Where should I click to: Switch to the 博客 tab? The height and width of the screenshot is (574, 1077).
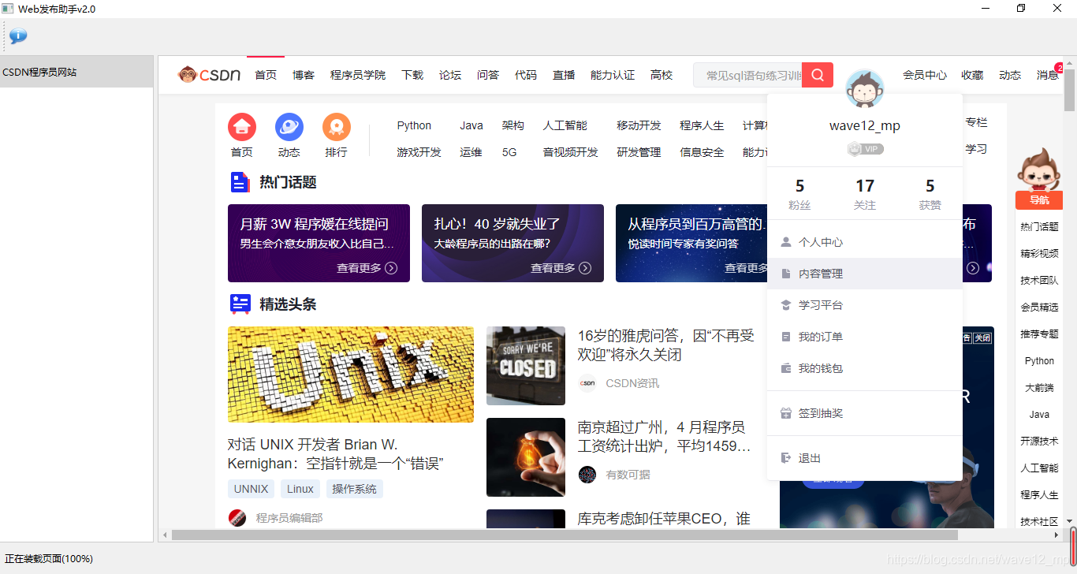click(x=304, y=74)
